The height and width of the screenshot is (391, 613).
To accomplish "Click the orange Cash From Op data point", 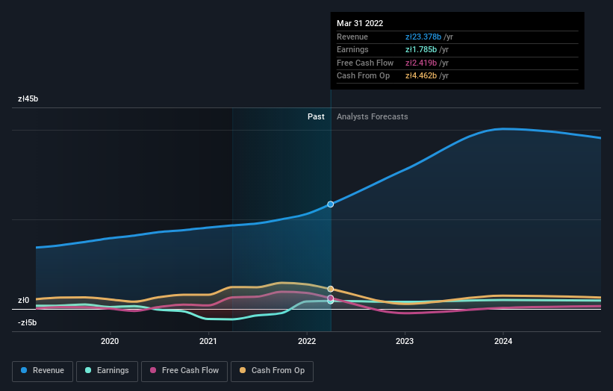I will [x=330, y=289].
